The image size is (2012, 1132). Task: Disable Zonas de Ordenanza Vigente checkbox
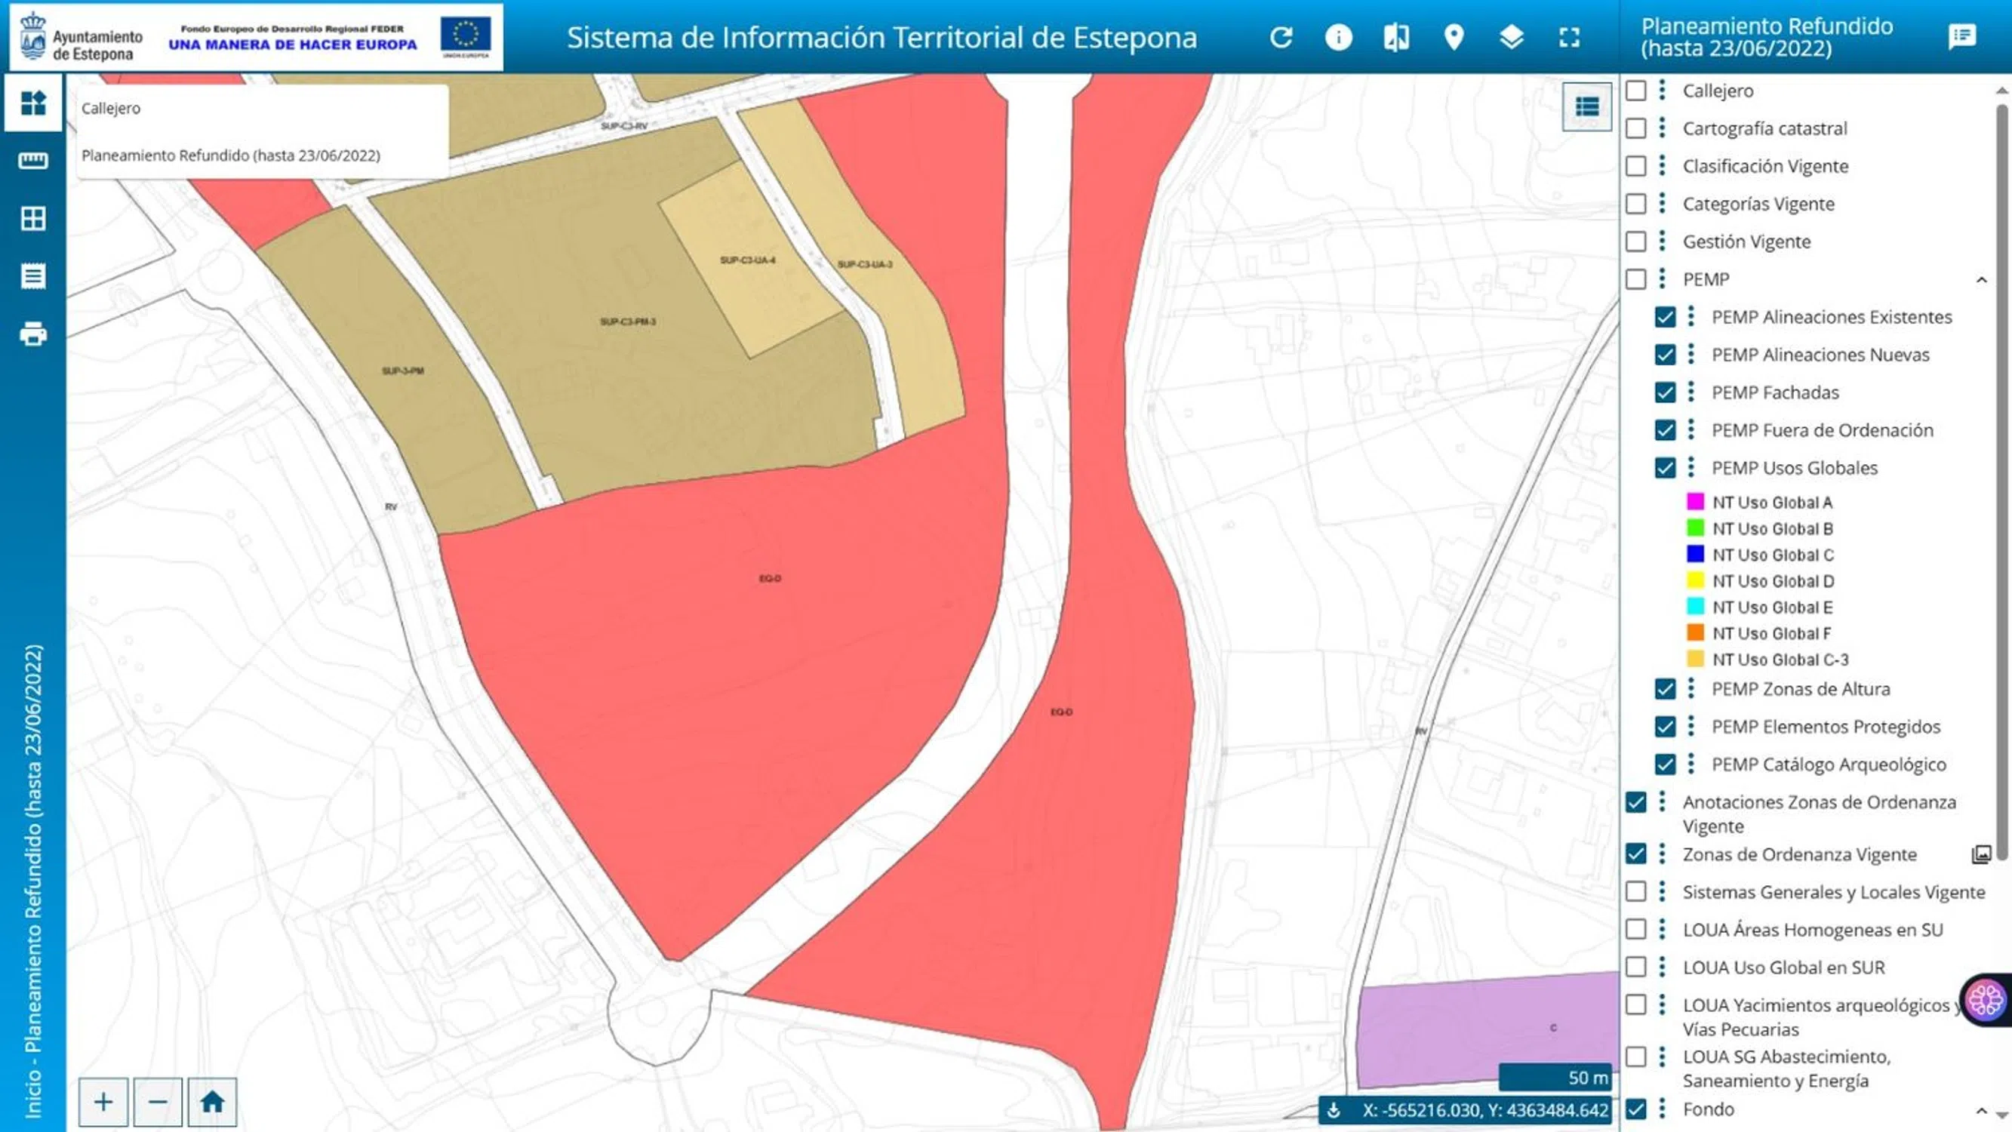(1635, 854)
